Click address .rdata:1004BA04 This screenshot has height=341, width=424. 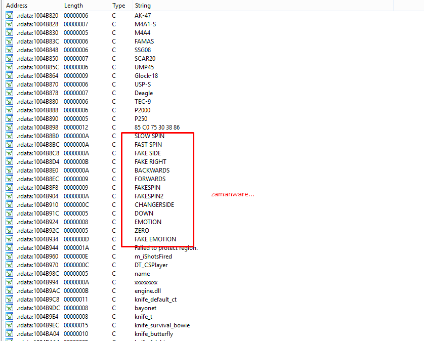pos(38,334)
